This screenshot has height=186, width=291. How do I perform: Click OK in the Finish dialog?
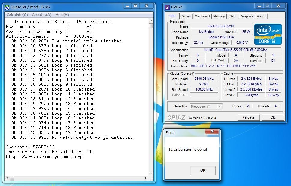pos(203,170)
